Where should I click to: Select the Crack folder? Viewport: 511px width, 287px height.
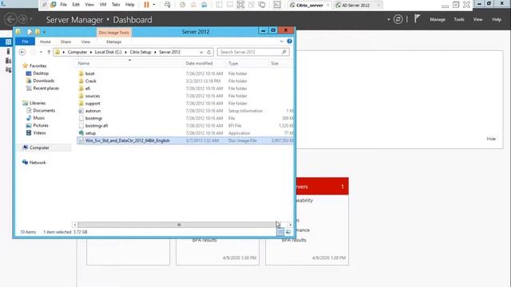click(90, 81)
